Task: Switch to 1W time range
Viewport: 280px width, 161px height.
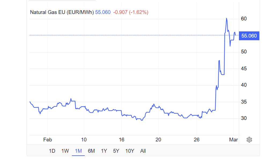Action: coord(65,151)
